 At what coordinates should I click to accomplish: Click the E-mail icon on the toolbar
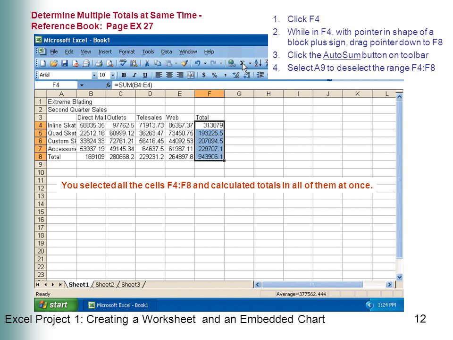click(x=86, y=63)
